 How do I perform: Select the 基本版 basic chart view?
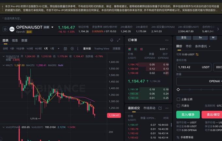(x=87, y=49)
